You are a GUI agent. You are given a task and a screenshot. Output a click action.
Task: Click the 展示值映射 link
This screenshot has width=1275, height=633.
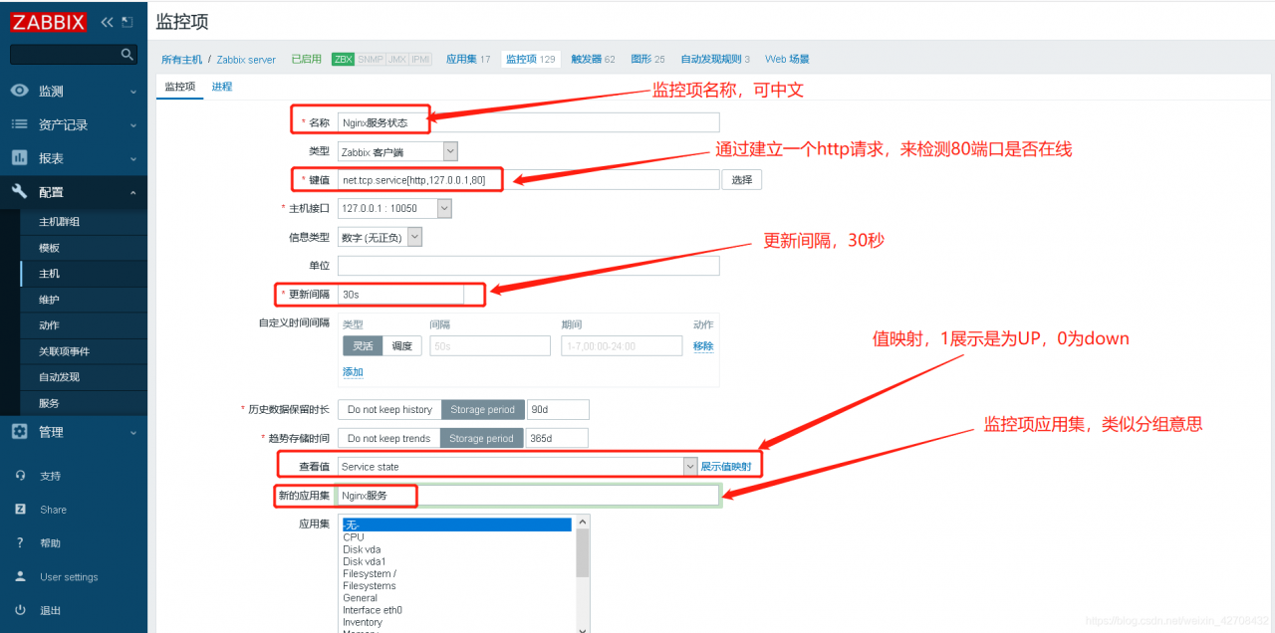725,466
